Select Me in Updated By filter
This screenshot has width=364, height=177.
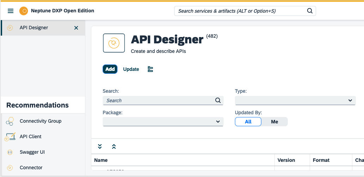click(x=274, y=122)
